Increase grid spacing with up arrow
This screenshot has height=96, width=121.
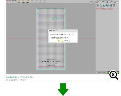107,1
